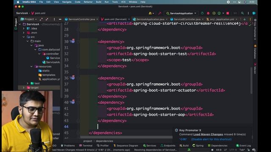
Task: Open the Database tool window on right sidebar
Action: tap(255, 52)
